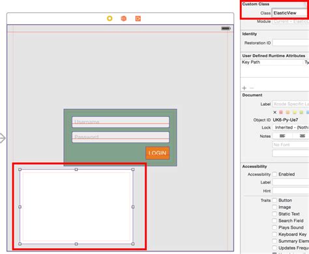Click the plus icon under runtime attributes

(244, 88)
